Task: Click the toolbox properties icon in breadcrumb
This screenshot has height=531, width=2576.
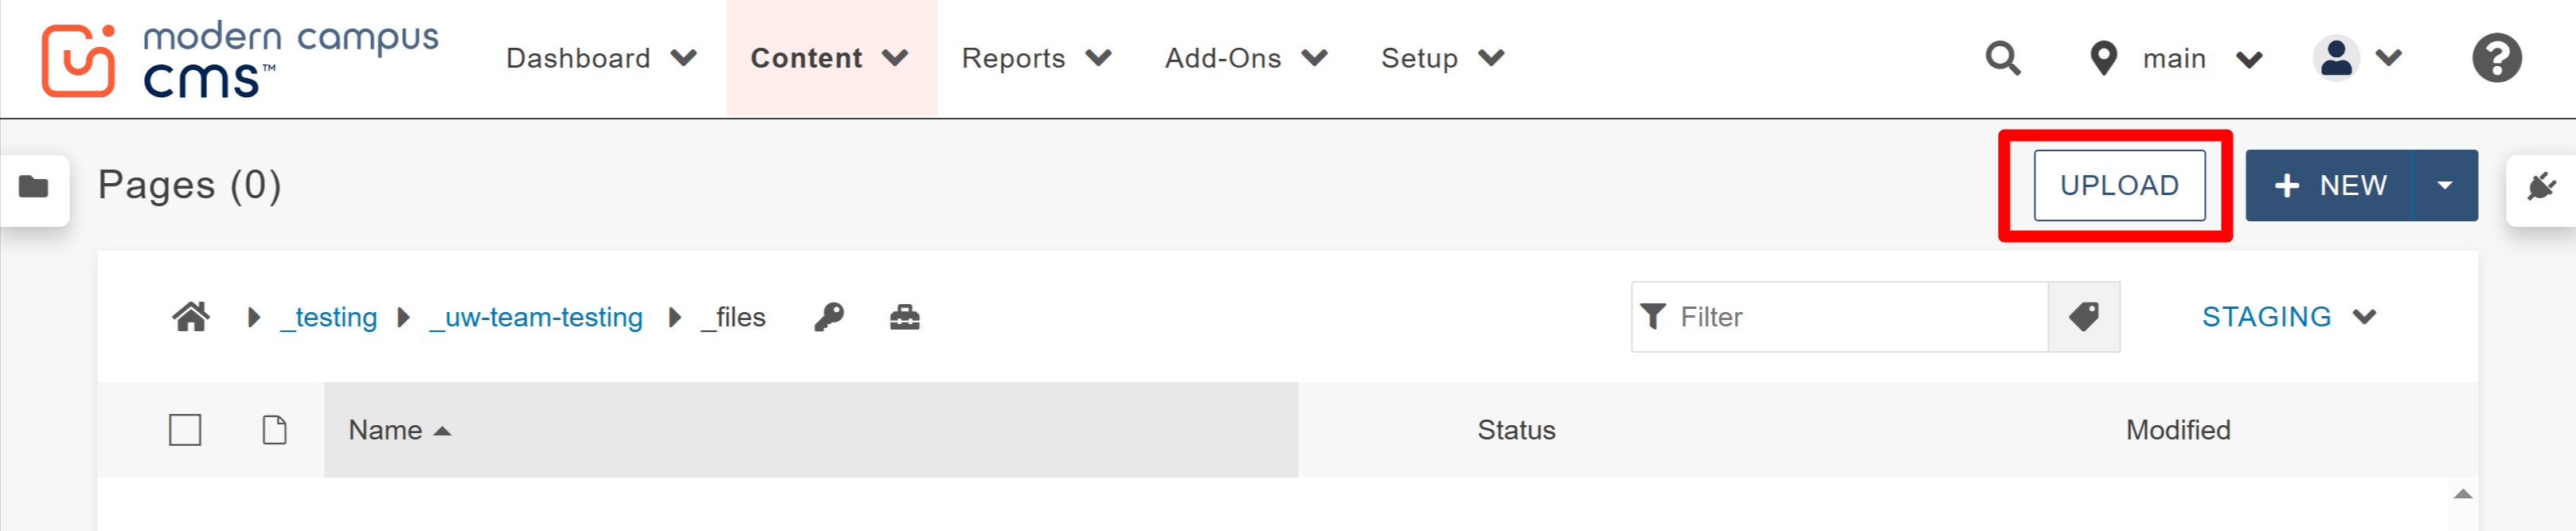Action: pos(904,317)
